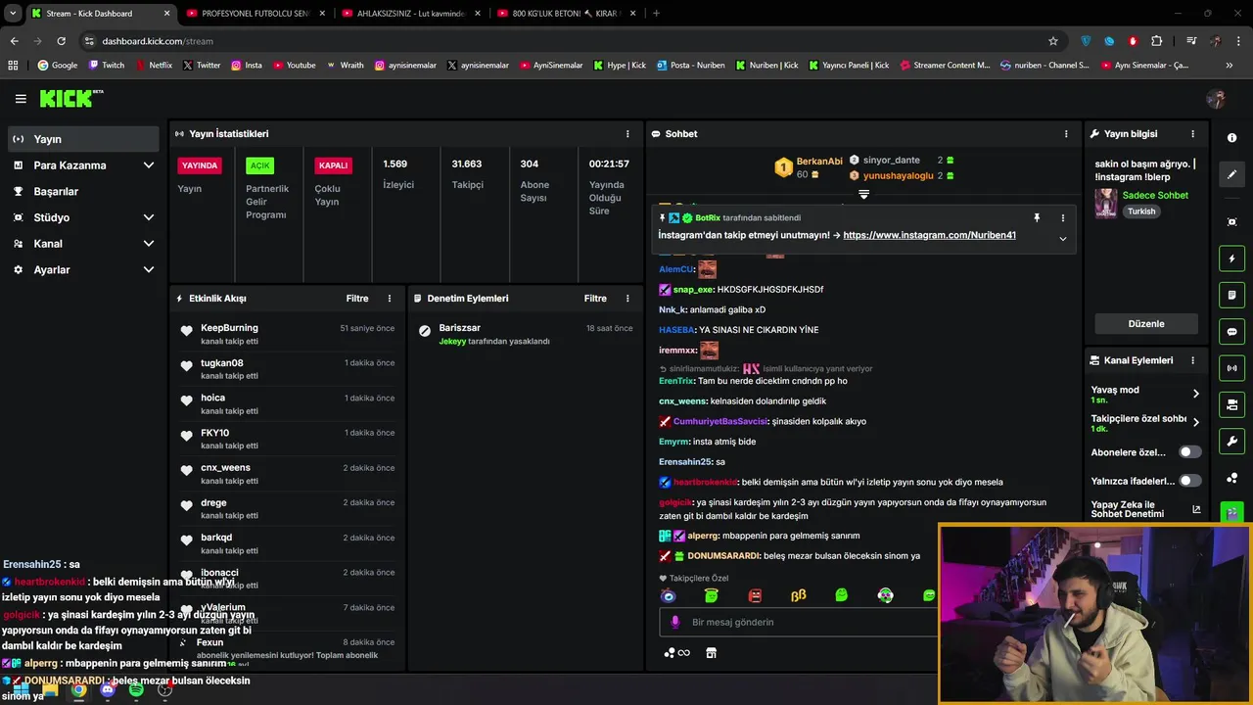This screenshot has width=1253, height=705.
Task: Open Denetim Eylemleri Filtre dropdown
Action: (595, 299)
